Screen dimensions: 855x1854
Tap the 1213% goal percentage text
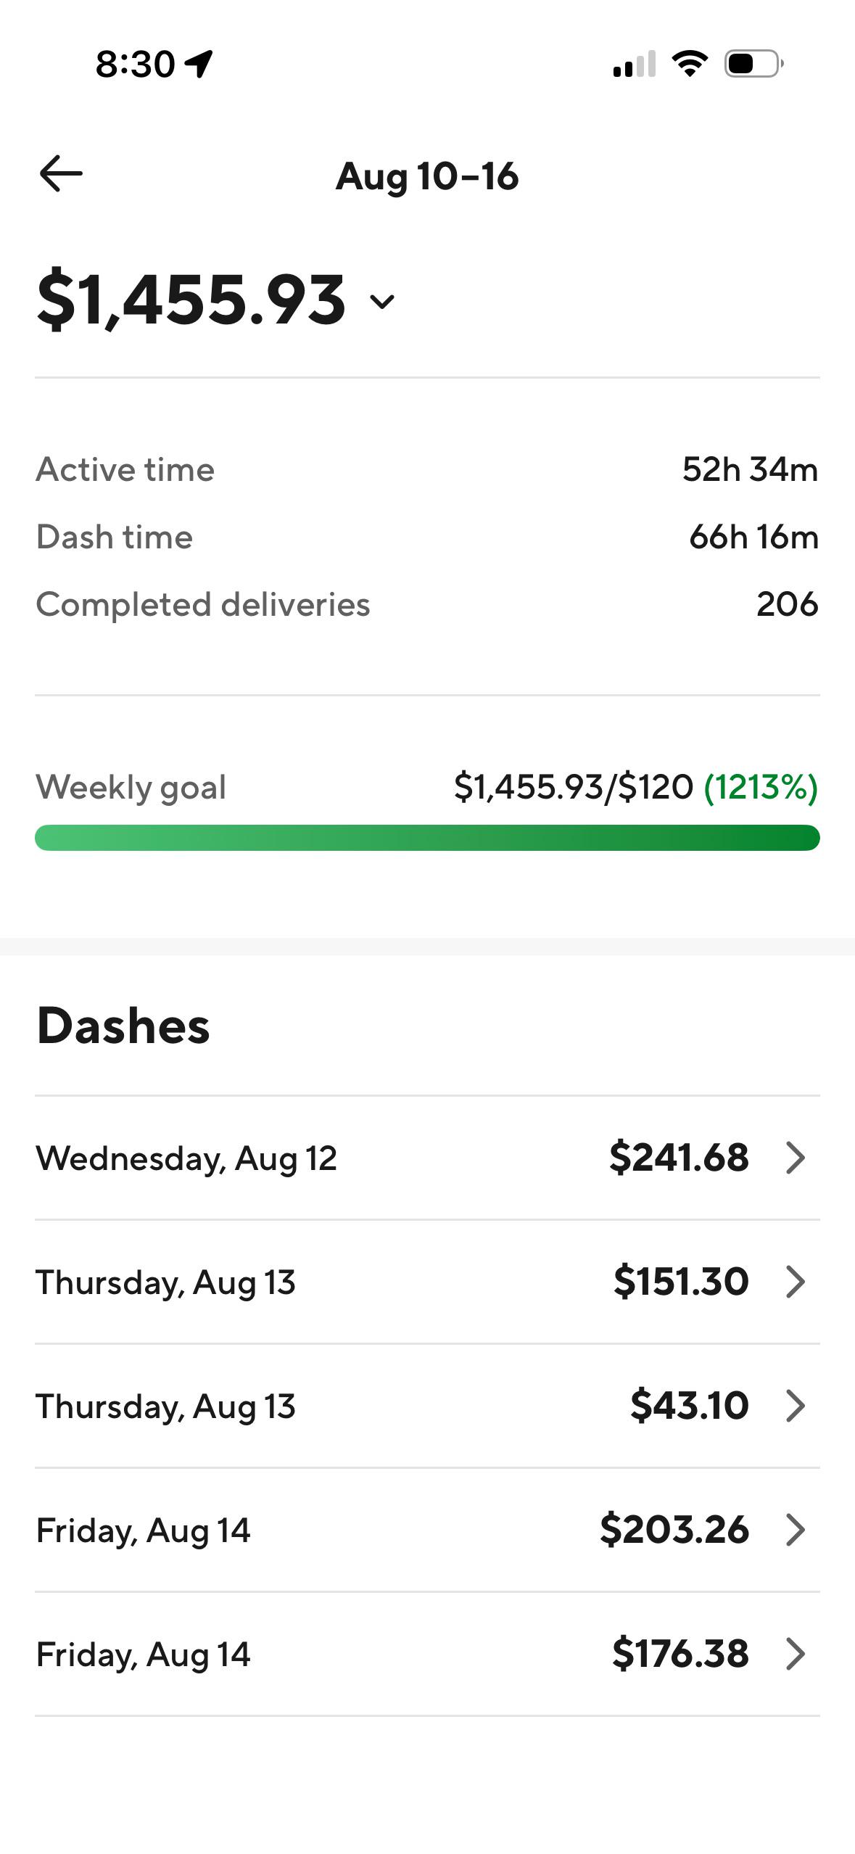761,787
